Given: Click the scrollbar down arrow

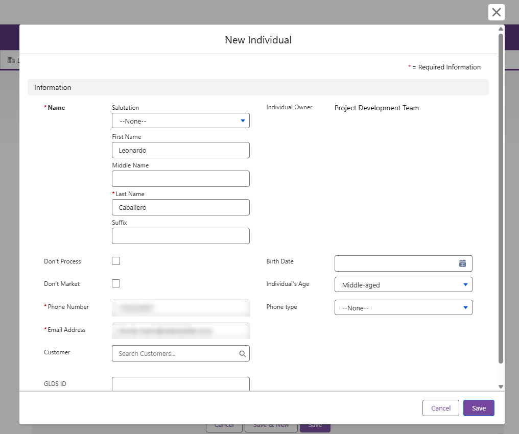Looking at the screenshot, I should 501,387.
